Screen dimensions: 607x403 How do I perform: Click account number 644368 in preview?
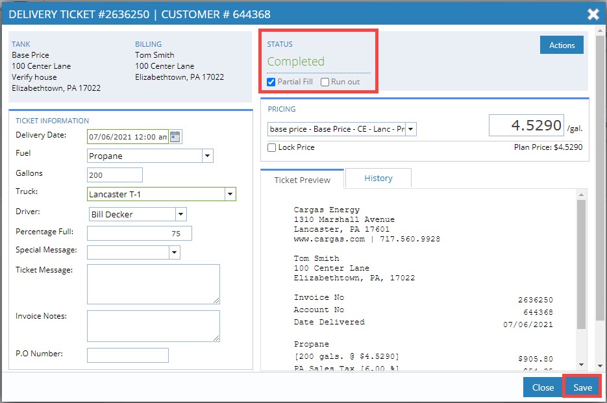(538, 312)
